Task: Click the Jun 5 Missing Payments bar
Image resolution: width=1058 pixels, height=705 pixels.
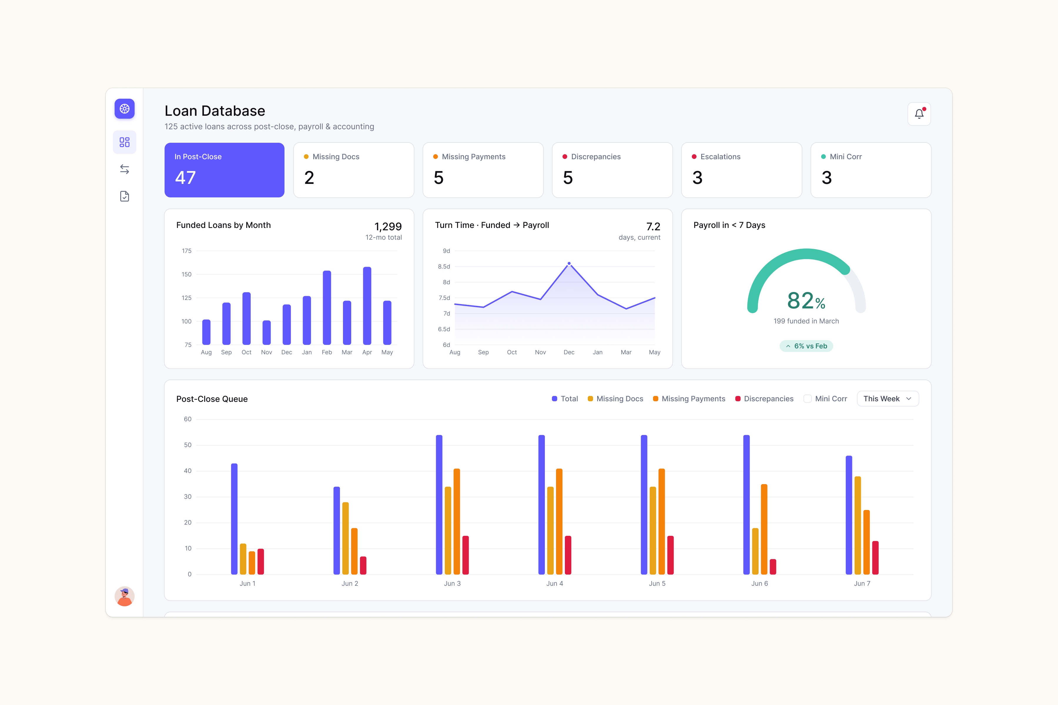Action: [662, 522]
